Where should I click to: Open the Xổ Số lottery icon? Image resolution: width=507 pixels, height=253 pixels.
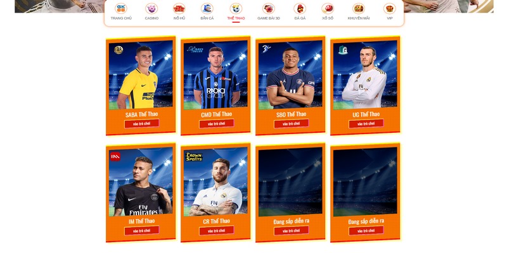point(328,8)
